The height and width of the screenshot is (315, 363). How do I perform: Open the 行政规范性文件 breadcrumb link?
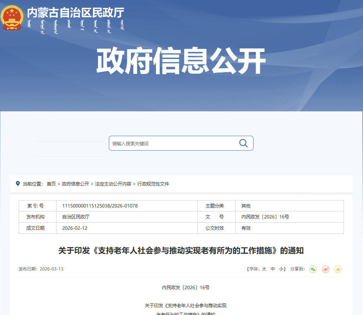tap(153, 184)
